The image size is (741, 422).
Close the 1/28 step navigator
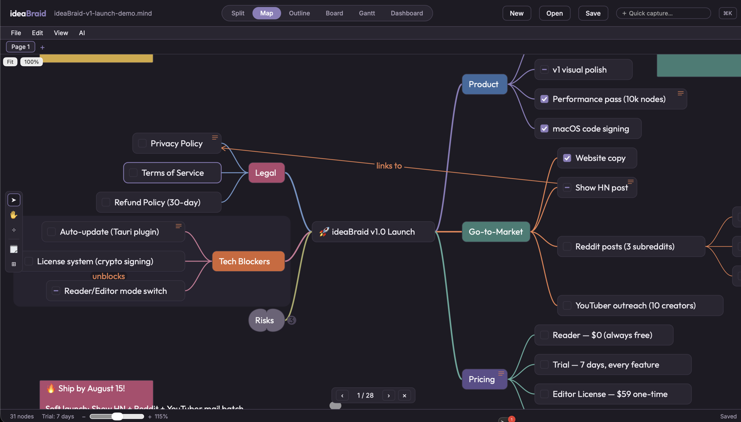(404, 396)
